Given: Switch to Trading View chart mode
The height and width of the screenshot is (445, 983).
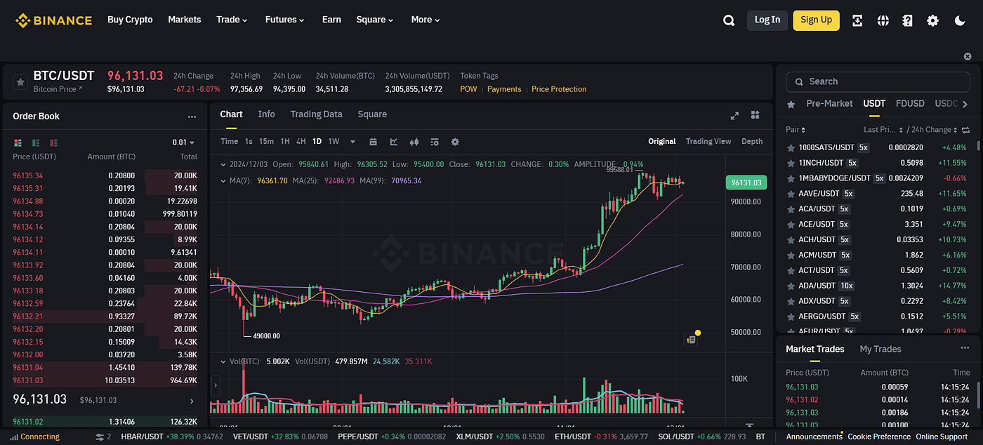Looking at the screenshot, I should point(708,142).
